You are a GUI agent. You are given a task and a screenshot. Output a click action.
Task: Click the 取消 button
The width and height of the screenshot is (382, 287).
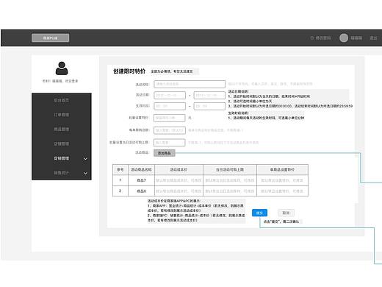286,213
